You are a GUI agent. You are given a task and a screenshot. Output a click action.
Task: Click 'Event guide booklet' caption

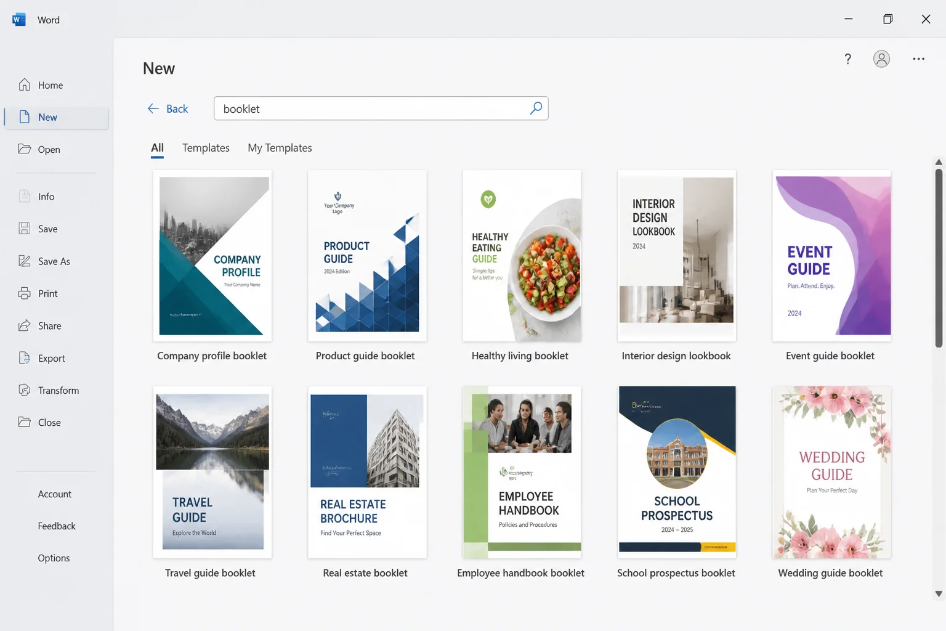pos(830,356)
